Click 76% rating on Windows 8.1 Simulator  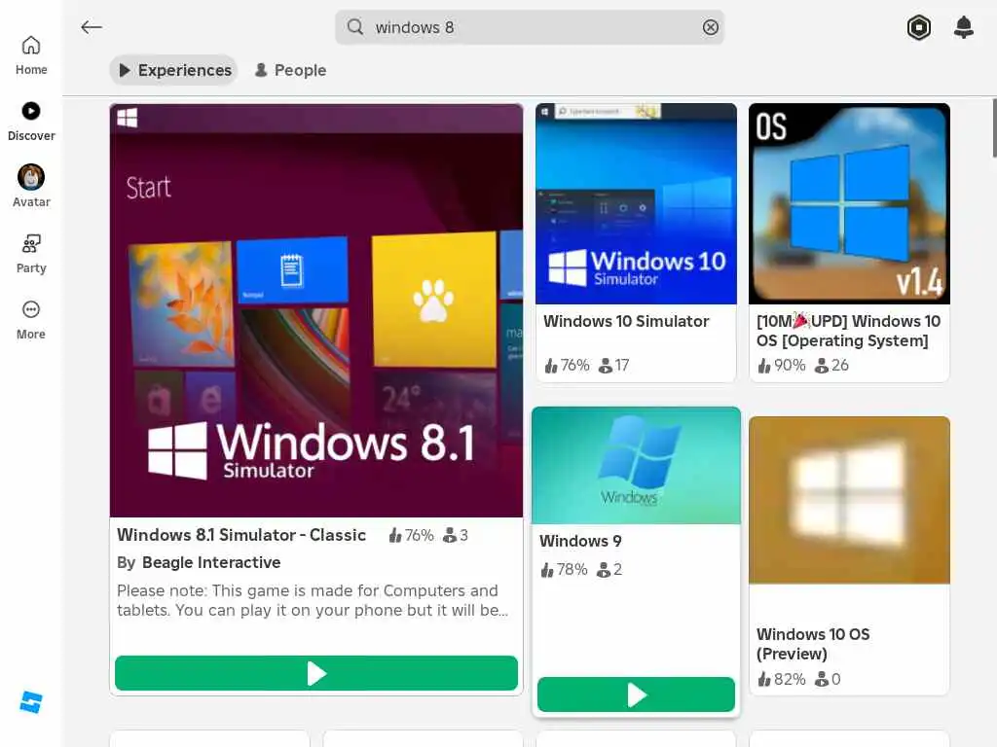pyautogui.click(x=412, y=536)
